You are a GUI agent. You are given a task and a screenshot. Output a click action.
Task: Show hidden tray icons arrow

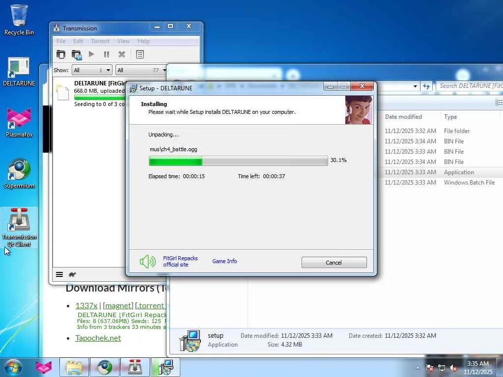tap(418, 368)
